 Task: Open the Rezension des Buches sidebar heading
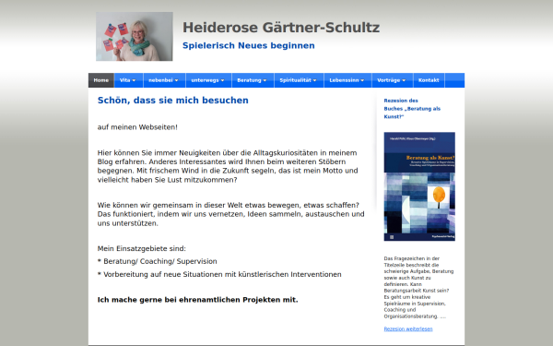coord(412,109)
